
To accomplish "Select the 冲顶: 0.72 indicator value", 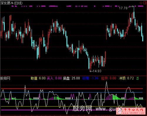I will 126,78.
